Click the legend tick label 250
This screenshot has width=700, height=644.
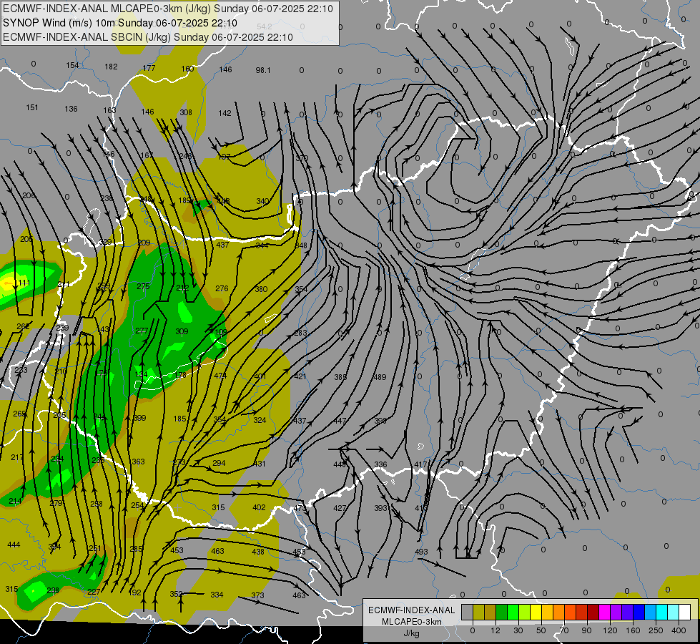point(656,630)
